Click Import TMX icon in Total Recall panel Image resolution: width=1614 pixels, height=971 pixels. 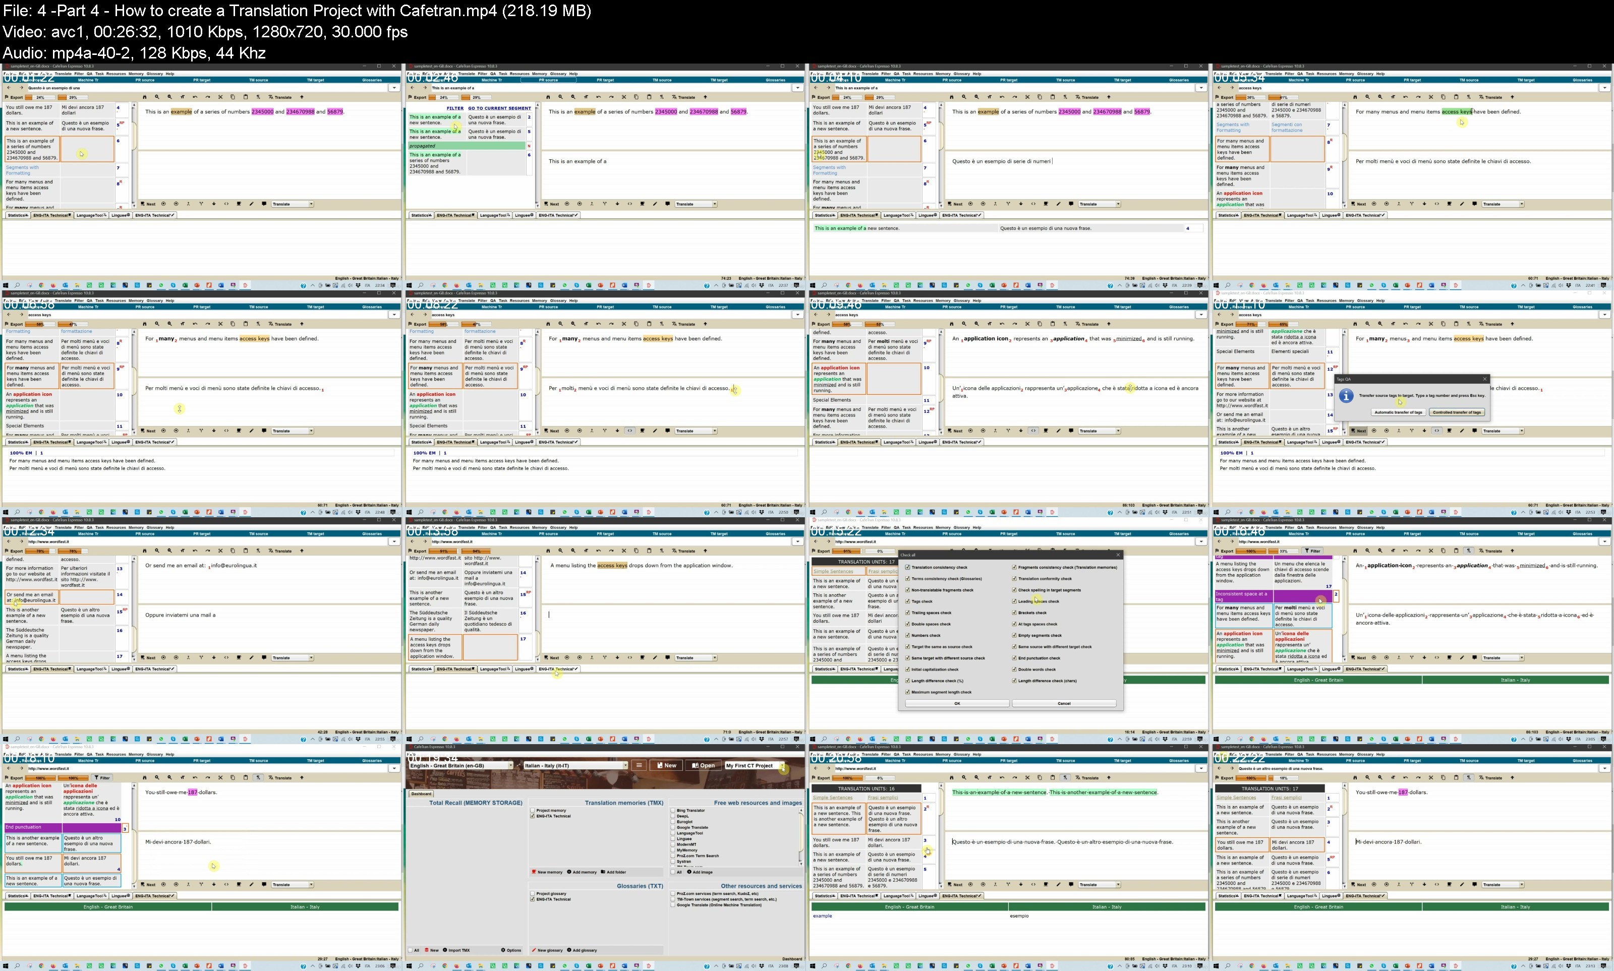point(445,950)
